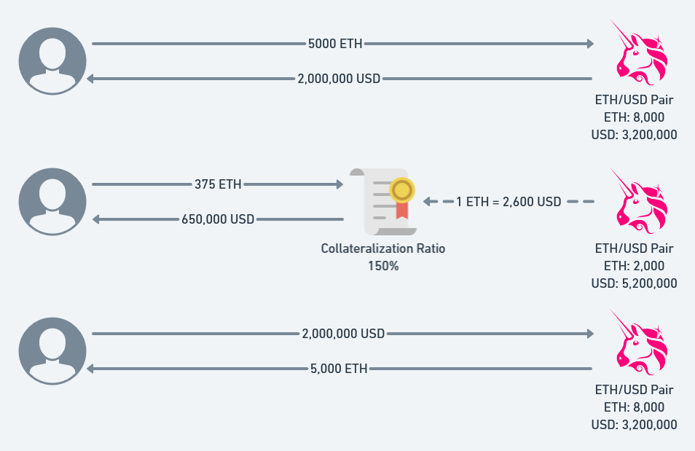
Task: Click the Collateralization Ratio text
Action: [x=383, y=249]
